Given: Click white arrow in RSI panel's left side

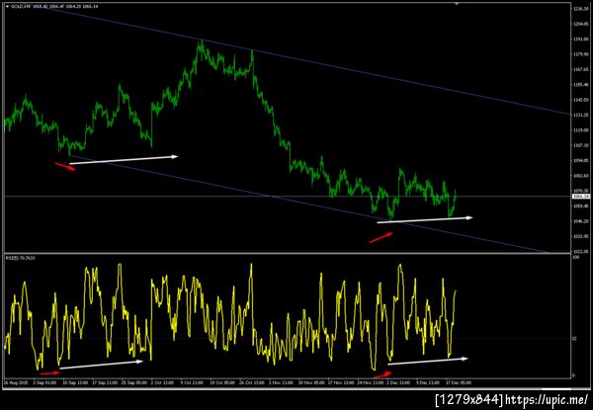Looking at the screenshot, I should pyautogui.click(x=102, y=365).
